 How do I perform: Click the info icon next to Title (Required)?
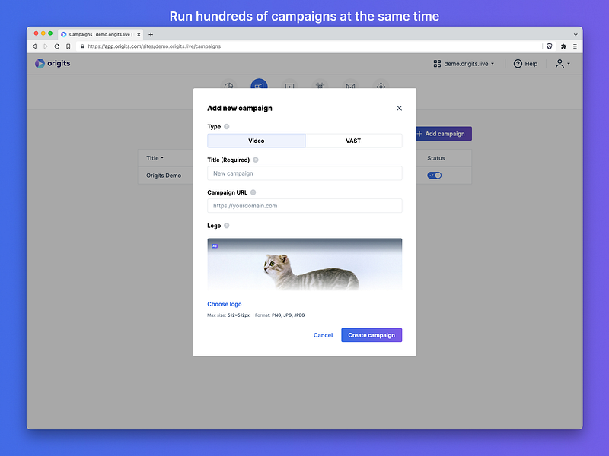(x=256, y=160)
